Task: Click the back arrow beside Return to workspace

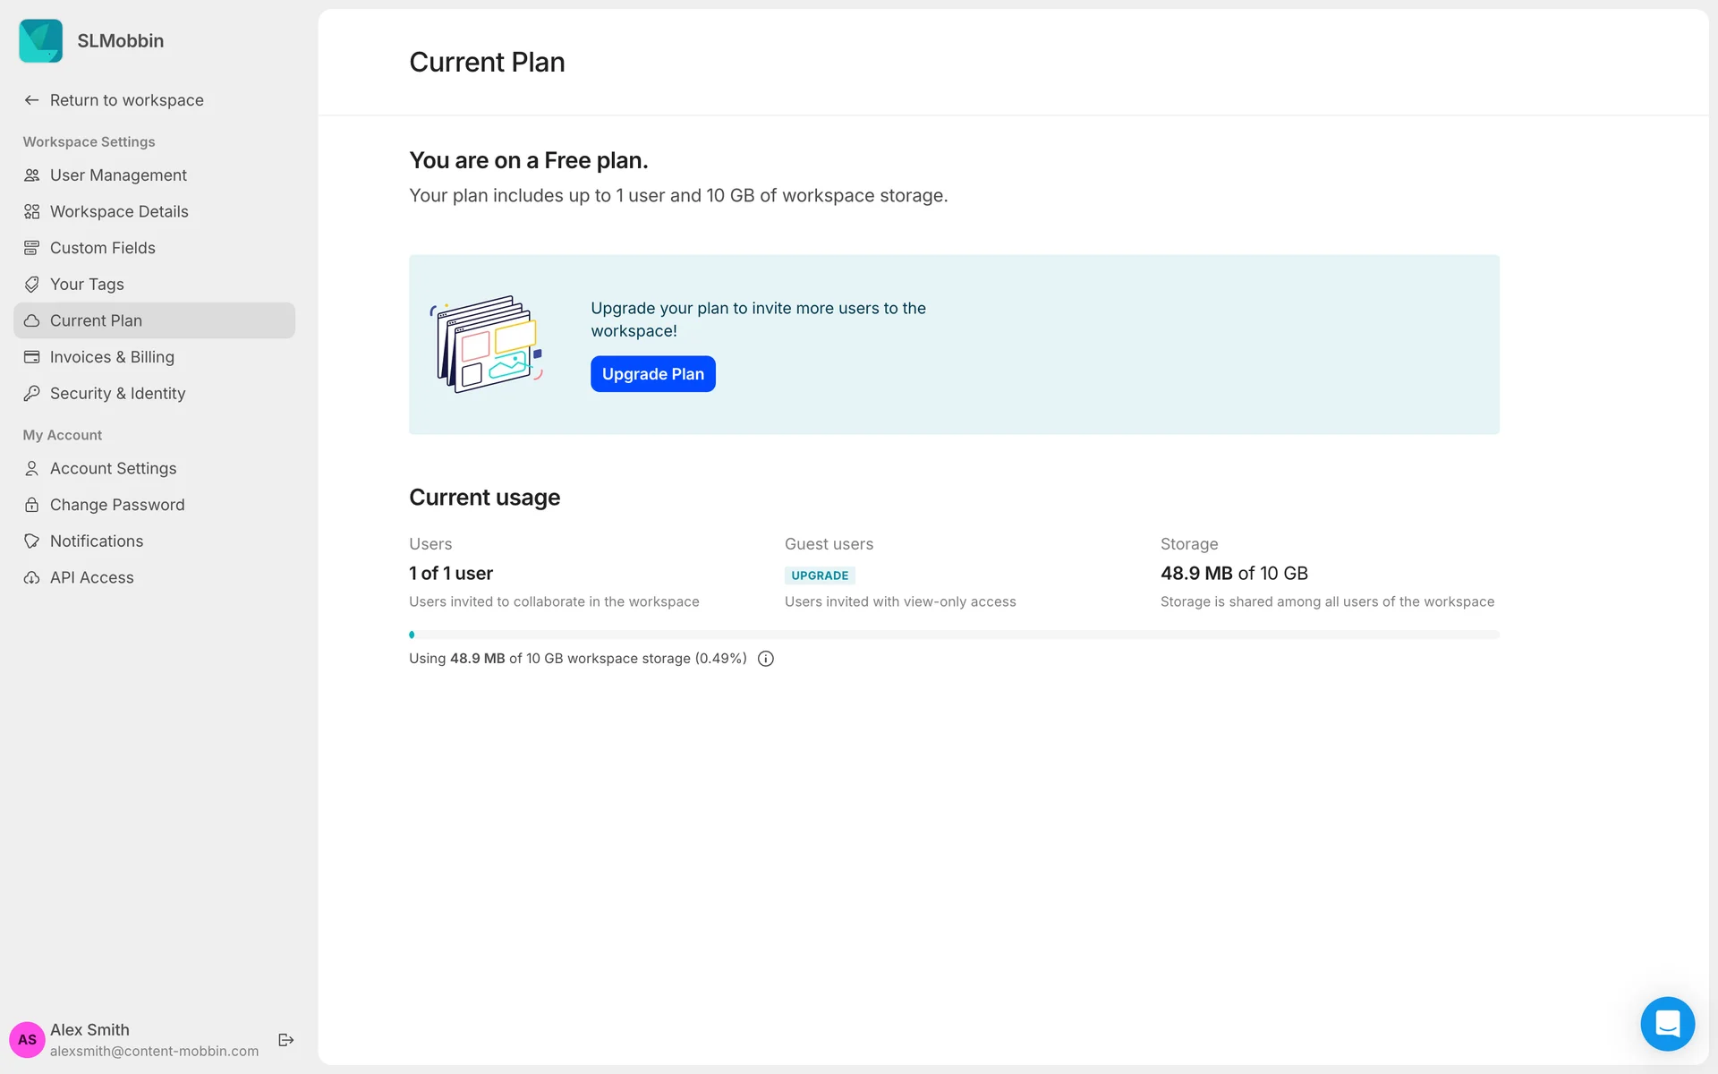Action: (32, 100)
